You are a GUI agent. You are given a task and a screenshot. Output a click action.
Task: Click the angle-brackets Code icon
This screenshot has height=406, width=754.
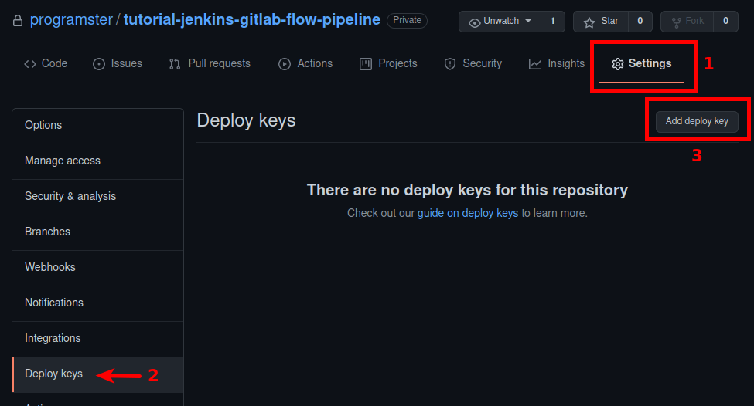pyautogui.click(x=30, y=64)
